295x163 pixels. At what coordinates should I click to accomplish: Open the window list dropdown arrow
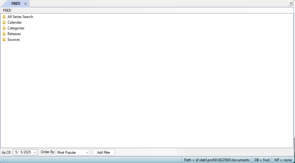(291, 3)
